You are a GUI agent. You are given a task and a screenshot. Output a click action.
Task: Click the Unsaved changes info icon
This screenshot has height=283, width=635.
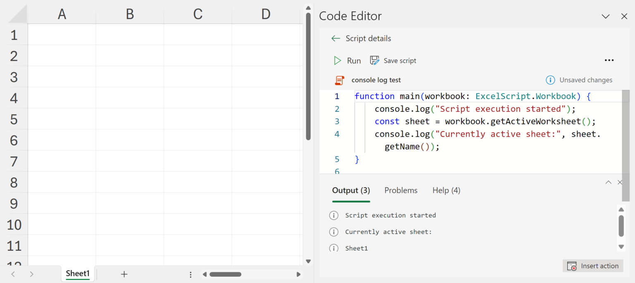point(550,80)
